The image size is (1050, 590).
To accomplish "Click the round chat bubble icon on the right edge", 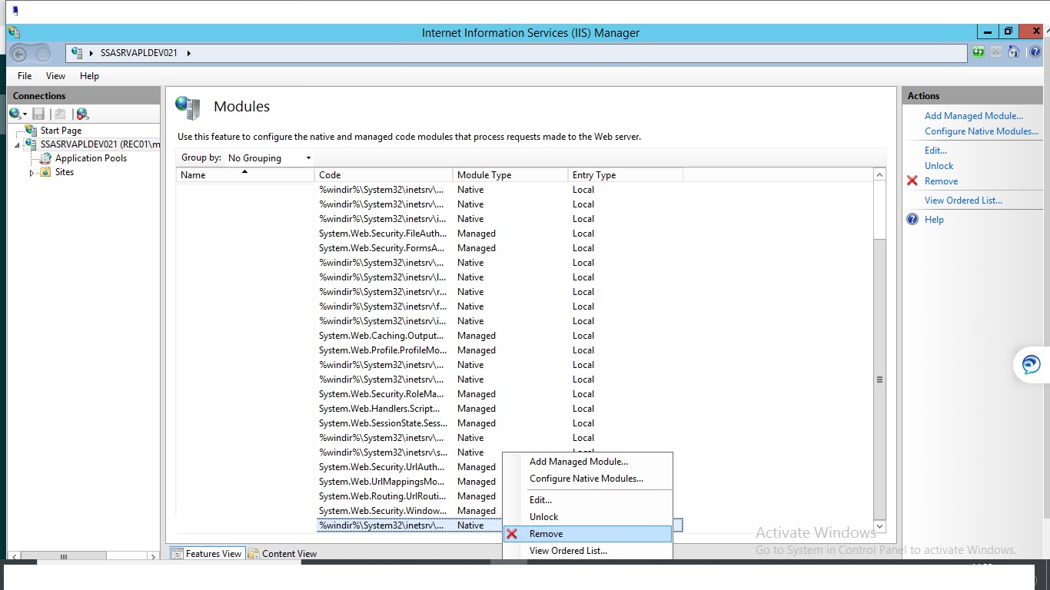I will click(1032, 365).
